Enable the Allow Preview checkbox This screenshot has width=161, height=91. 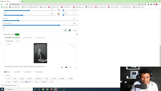tap(34, 72)
